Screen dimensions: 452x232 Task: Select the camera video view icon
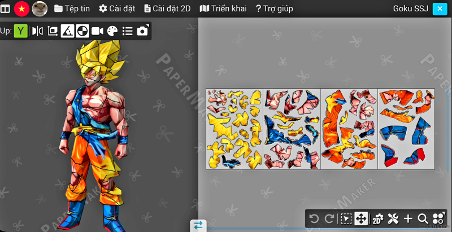(97, 31)
